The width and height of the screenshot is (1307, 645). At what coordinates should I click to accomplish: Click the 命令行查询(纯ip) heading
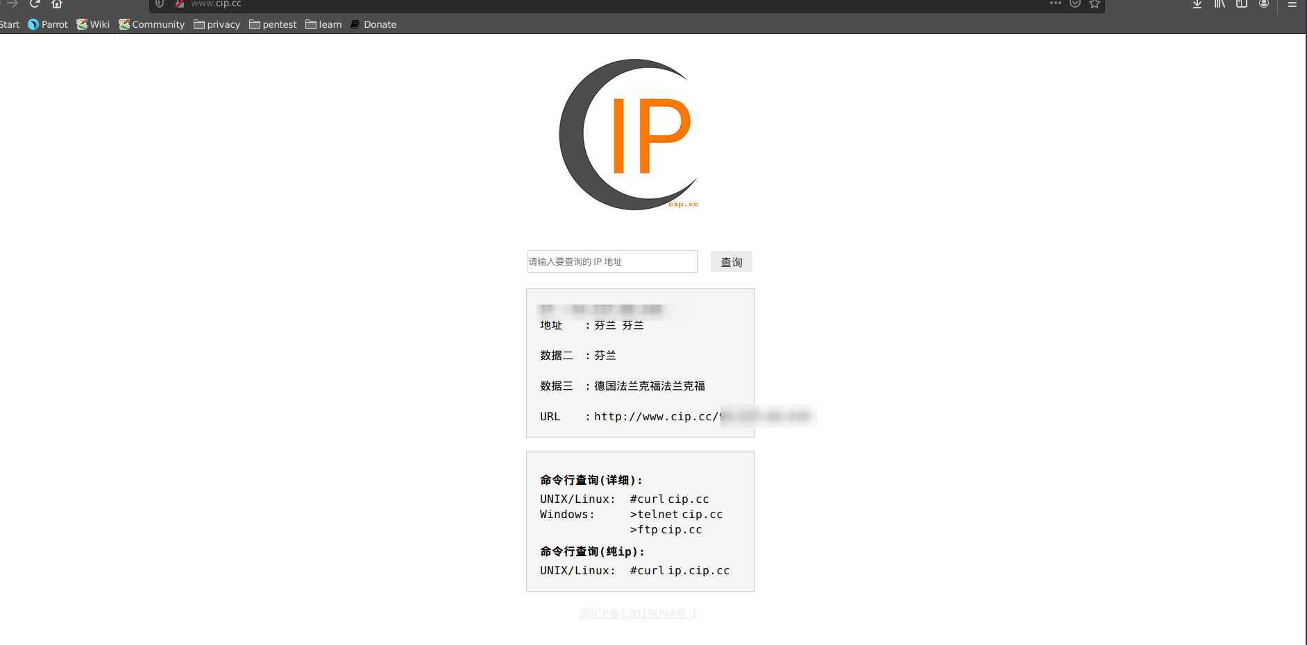pos(592,551)
